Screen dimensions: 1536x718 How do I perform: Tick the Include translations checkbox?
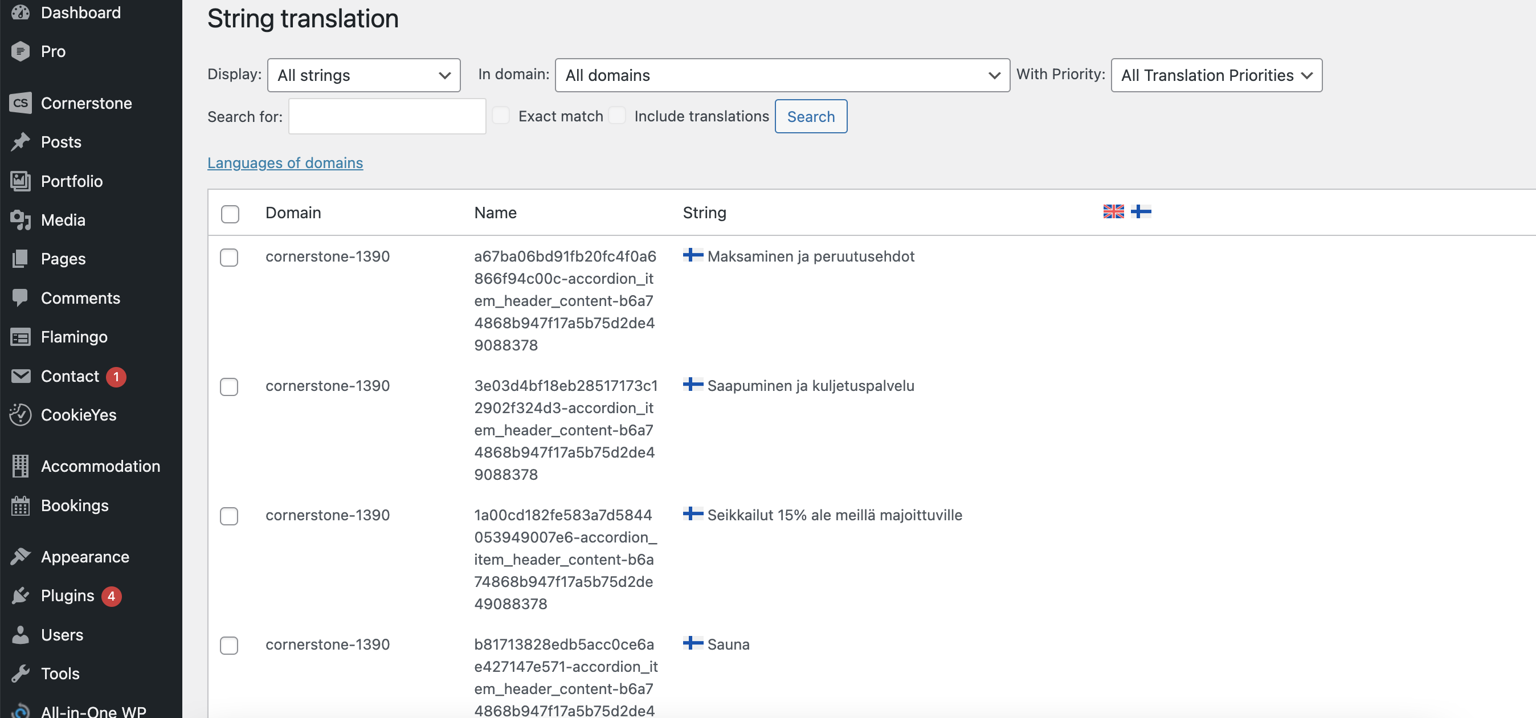pyautogui.click(x=616, y=116)
